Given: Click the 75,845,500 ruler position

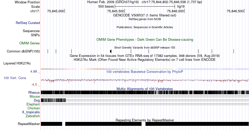Looking at the screenshot, I should point(115,11).
